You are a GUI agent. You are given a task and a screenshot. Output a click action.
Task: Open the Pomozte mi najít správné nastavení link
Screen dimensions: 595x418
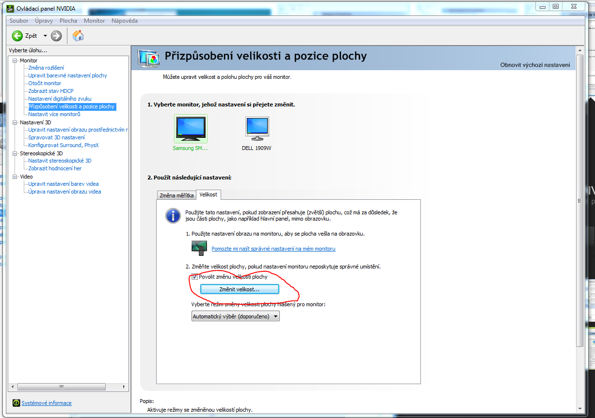[273, 249]
